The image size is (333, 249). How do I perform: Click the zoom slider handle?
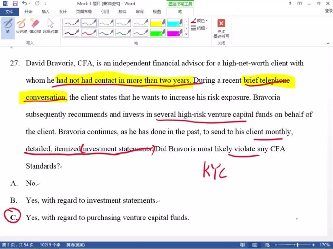coord(297,245)
